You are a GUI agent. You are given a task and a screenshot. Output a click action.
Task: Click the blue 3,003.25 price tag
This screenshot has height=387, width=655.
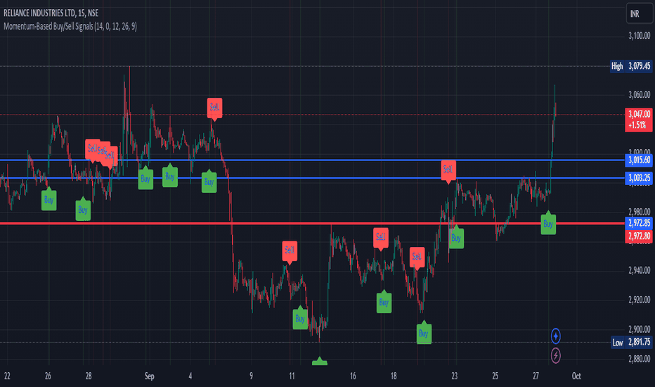[639, 178]
